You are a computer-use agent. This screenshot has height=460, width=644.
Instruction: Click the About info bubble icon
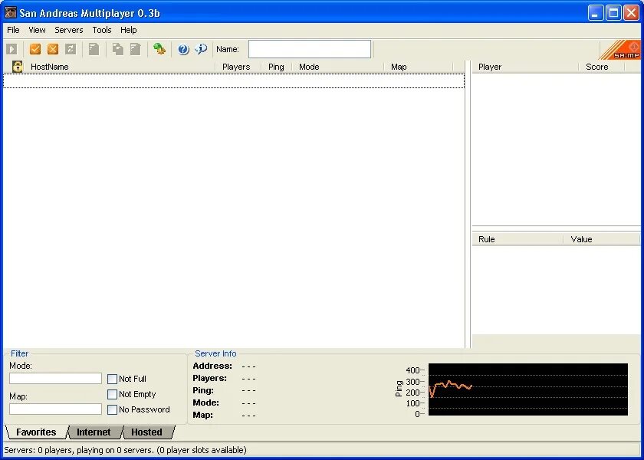coord(201,49)
